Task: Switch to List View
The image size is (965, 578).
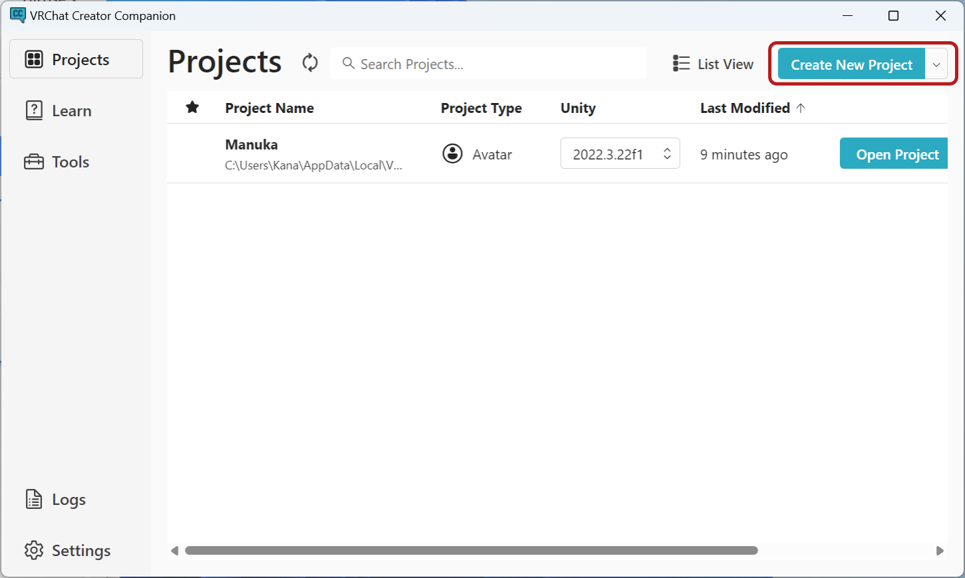Action: pyautogui.click(x=713, y=64)
